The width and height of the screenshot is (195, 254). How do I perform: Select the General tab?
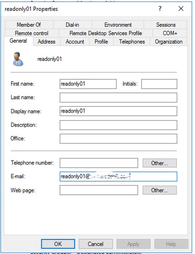click(18, 41)
